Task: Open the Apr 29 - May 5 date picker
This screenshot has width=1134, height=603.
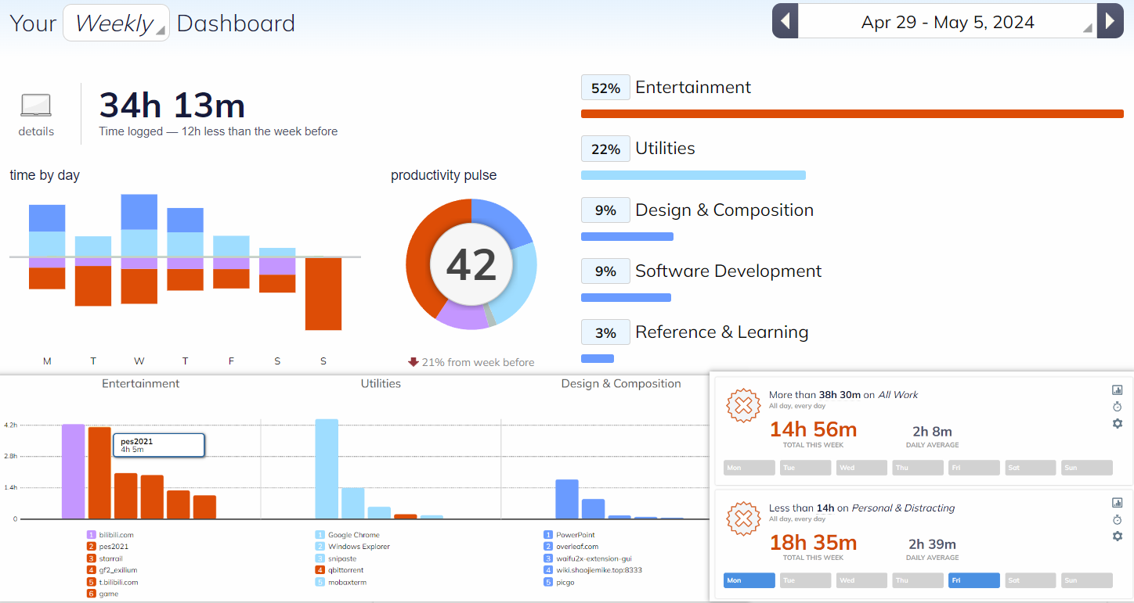Action: (x=948, y=23)
